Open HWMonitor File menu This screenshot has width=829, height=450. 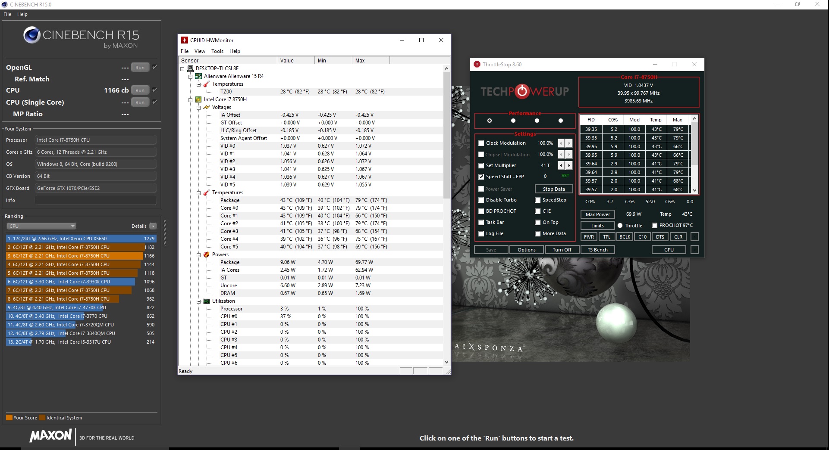point(185,51)
